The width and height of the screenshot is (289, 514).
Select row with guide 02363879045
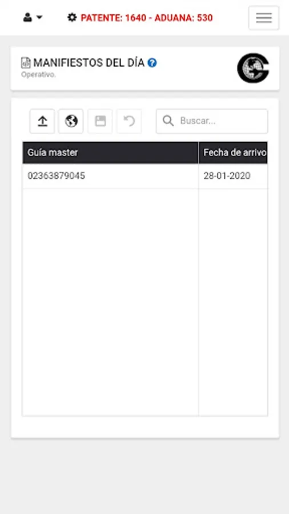(145, 176)
